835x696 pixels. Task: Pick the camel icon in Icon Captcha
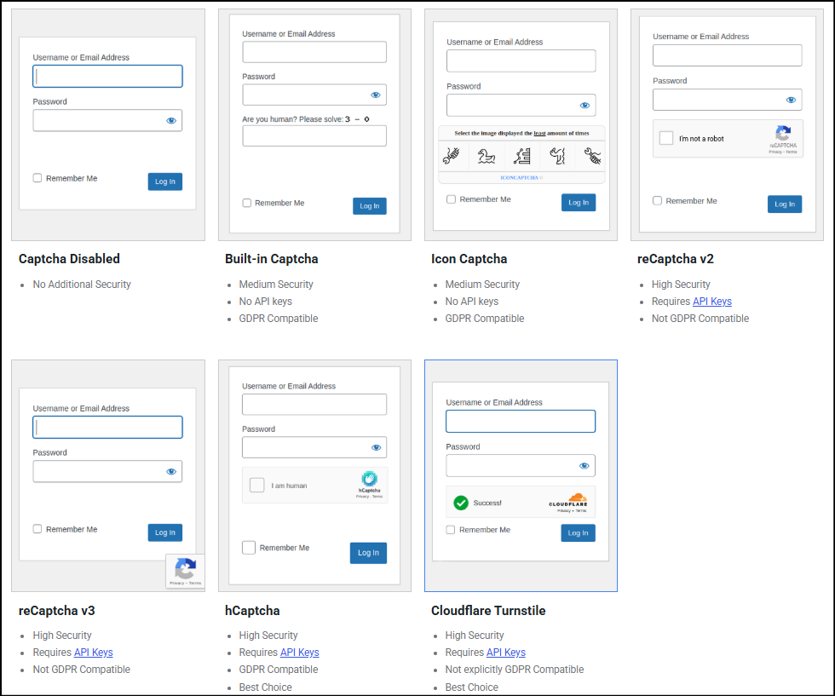557,156
